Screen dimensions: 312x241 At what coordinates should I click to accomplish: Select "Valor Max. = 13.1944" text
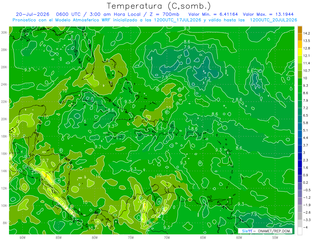pyautogui.click(x=268, y=14)
